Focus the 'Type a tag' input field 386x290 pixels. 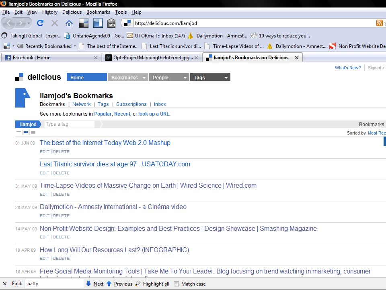(x=70, y=124)
